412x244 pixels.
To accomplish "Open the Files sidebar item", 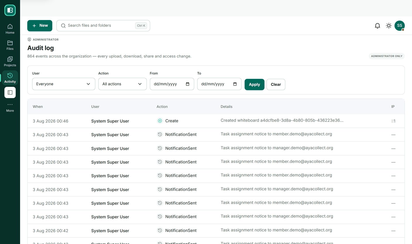I will pyautogui.click(x=10, y=45).
